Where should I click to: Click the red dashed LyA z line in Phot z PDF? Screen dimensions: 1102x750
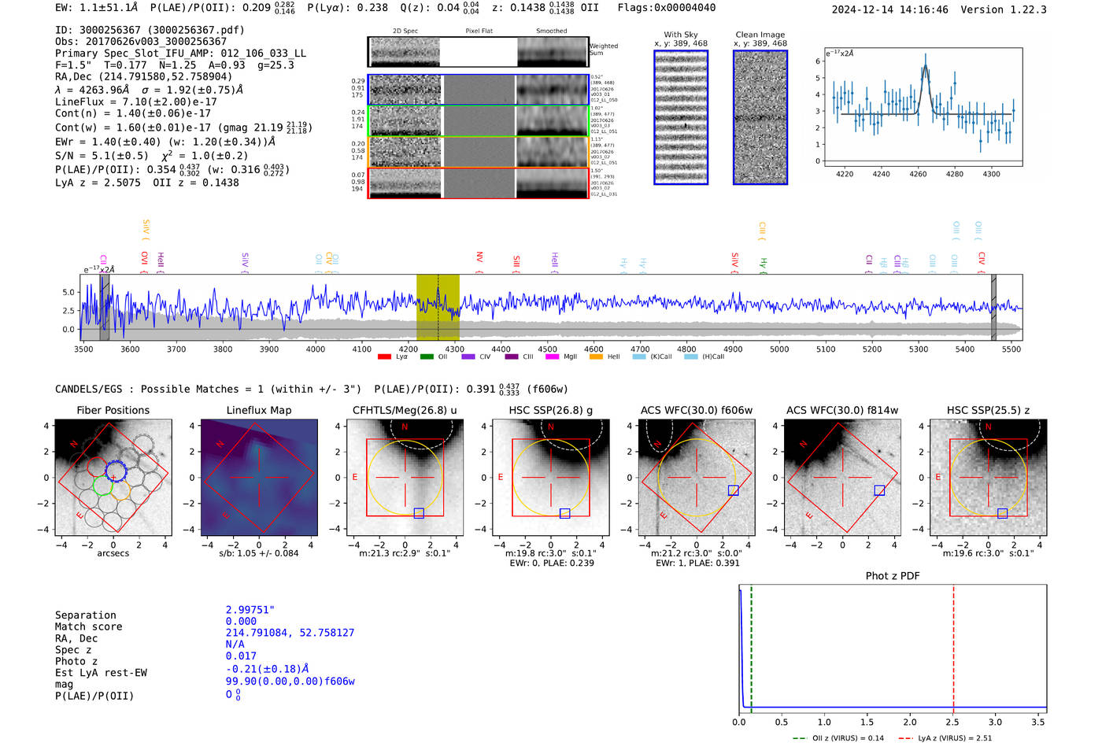pyautogui.click(x=953, y=649)
